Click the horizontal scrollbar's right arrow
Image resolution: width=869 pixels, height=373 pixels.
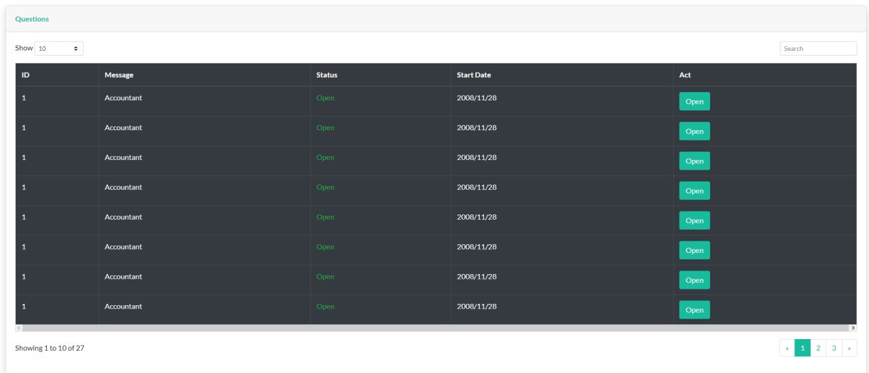click(853, 328)
